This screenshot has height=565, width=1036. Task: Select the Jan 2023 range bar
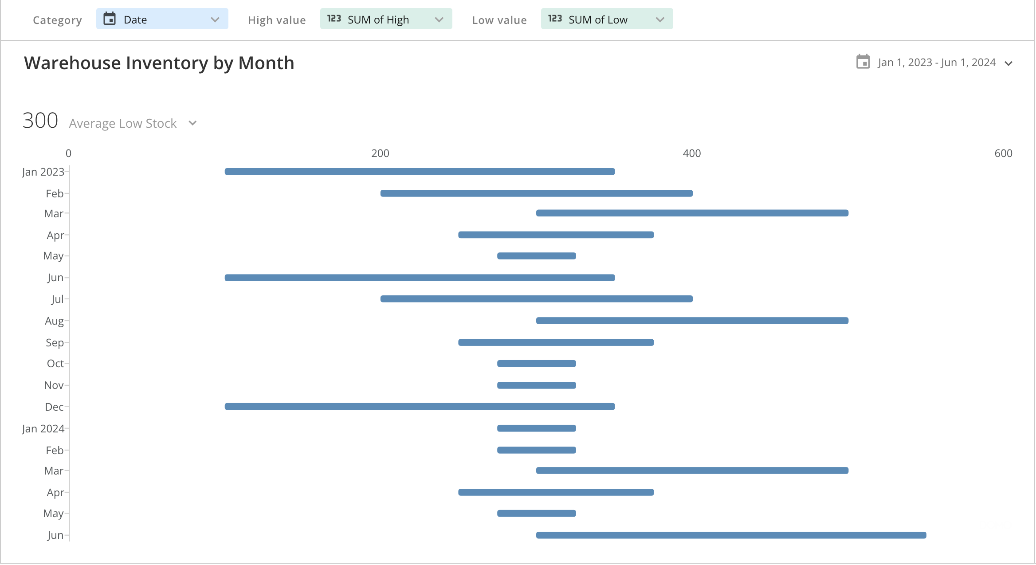point(420,172)
